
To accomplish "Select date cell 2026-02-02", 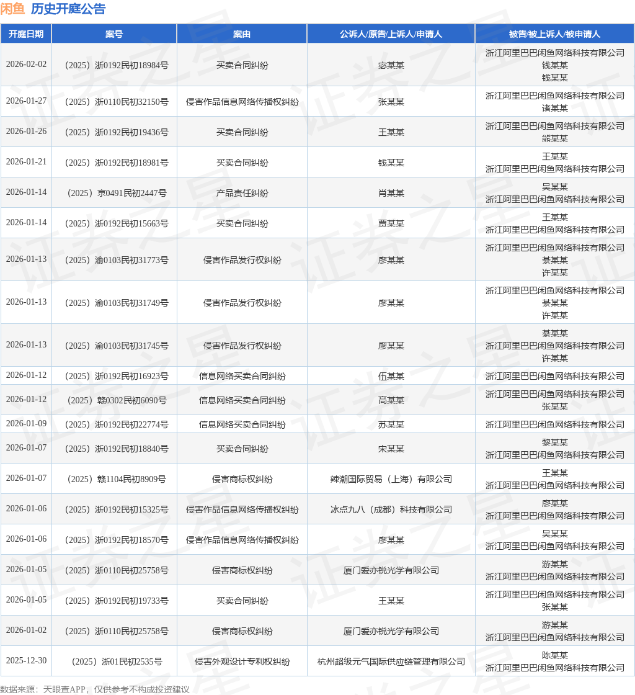I will pos(26,65).
